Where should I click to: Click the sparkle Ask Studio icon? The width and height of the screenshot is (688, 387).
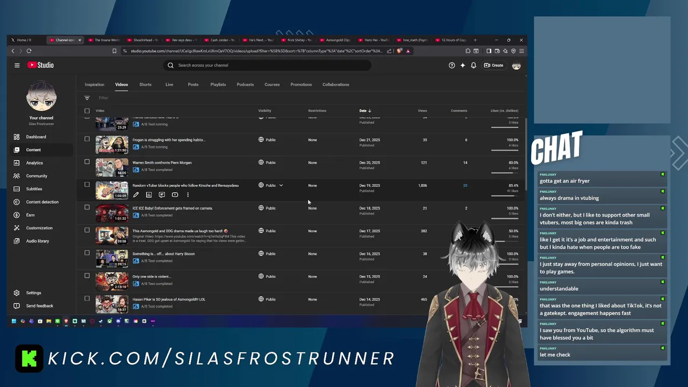pos(463,65)
